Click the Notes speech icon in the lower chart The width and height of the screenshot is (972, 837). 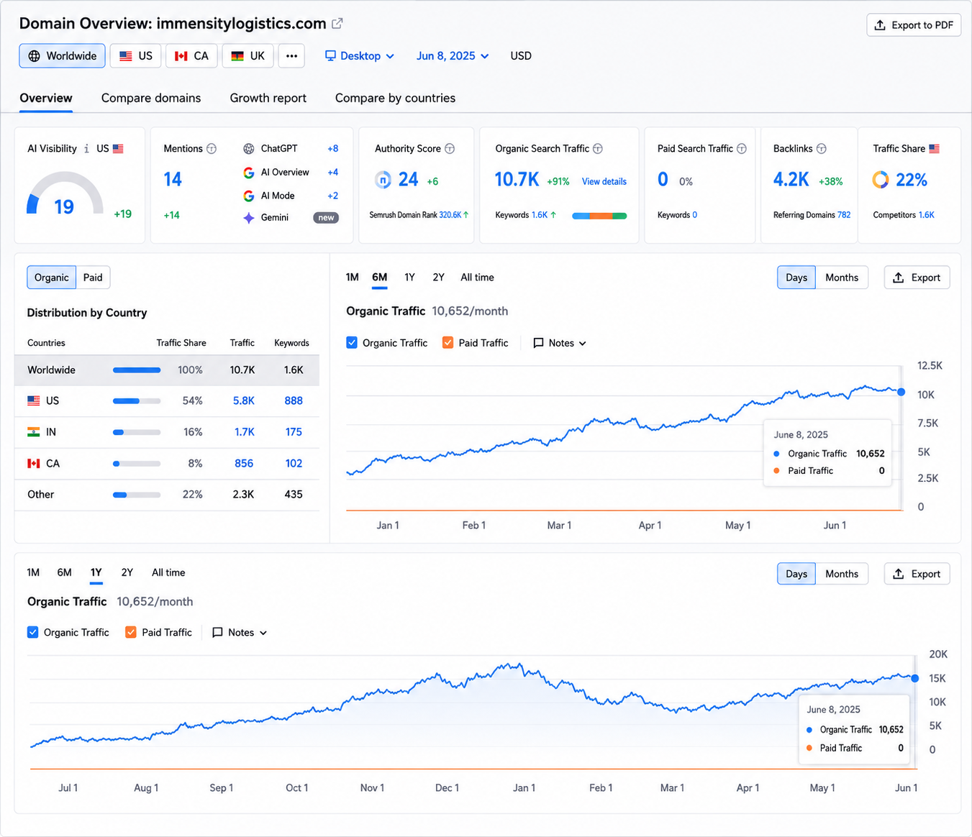coord(217,633)
